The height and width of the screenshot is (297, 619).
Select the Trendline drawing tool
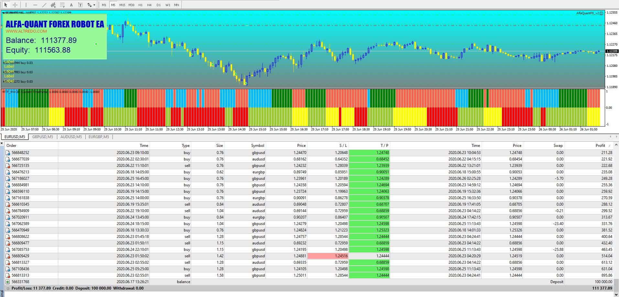pos(44,5)
